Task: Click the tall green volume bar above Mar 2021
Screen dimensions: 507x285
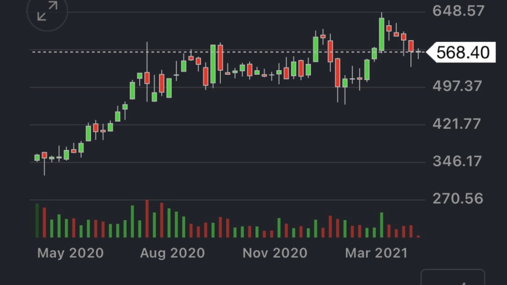Action: (x=382, y=225)
